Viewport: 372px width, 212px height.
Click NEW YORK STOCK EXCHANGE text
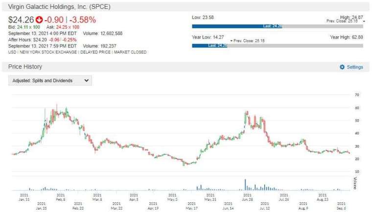click(x=48, y=52)
